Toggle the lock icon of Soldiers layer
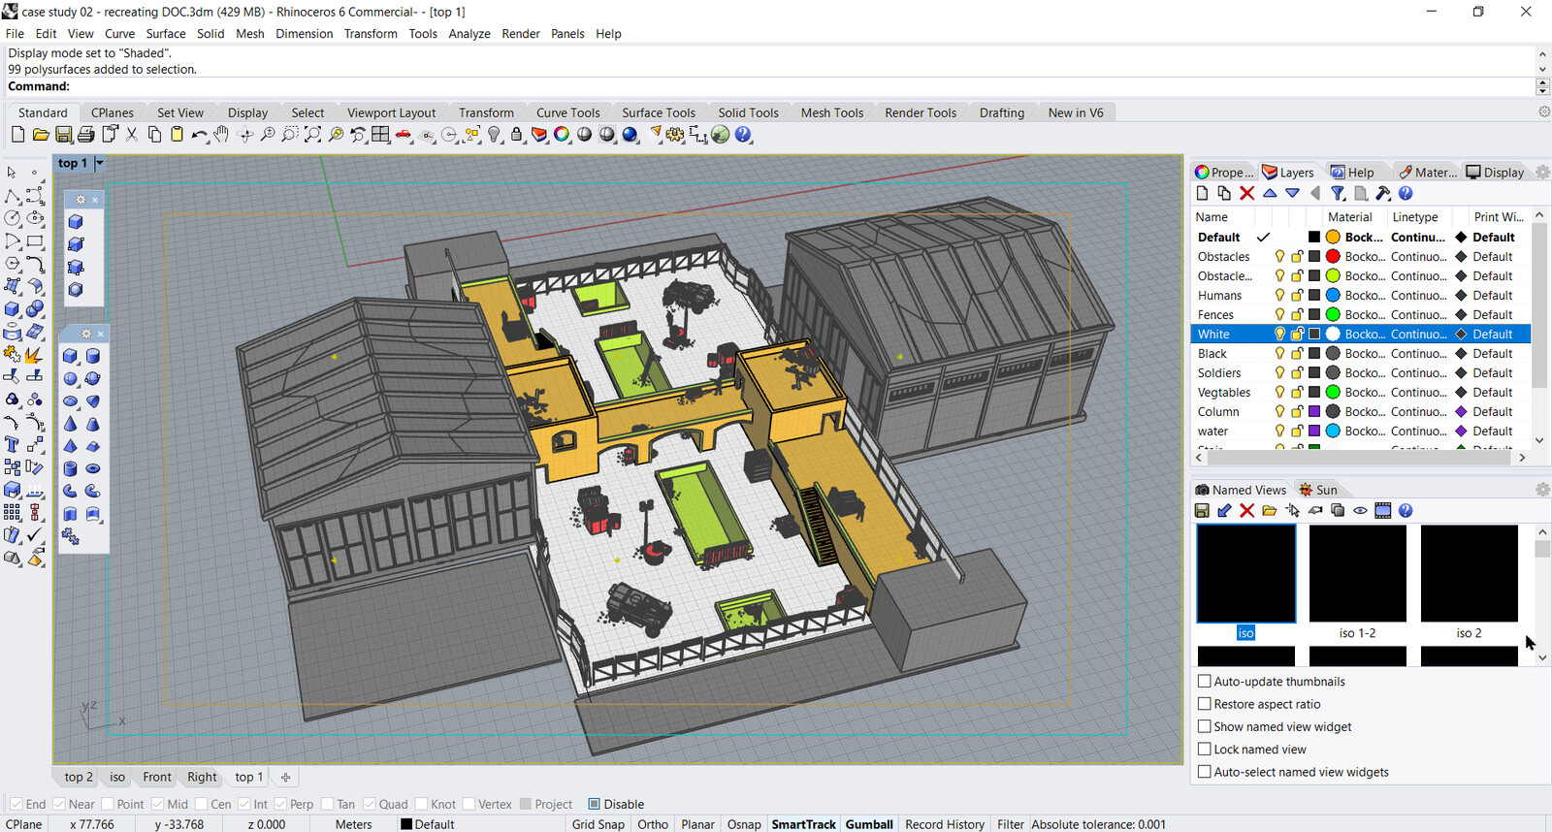The width and height of the screenshot is (1552, 832). 1297,372
